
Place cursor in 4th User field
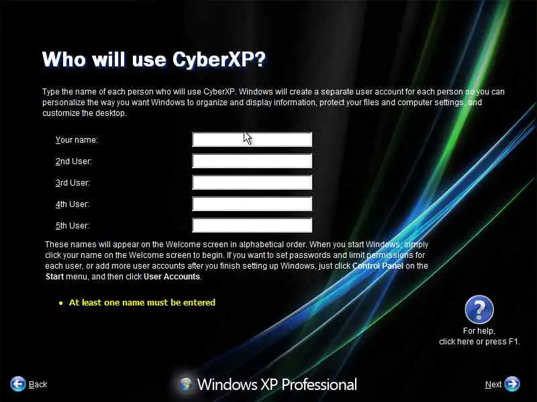[252, 204]
